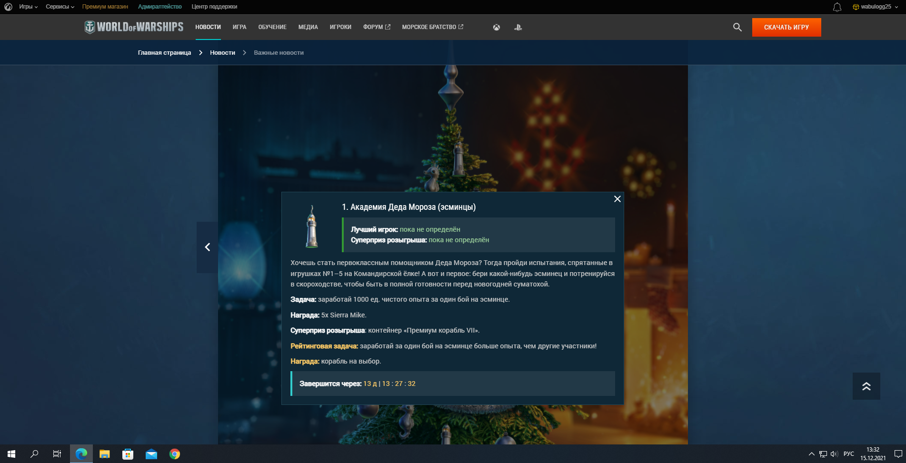Click the popup title Академия Деда Мороза

click(408, 207)
